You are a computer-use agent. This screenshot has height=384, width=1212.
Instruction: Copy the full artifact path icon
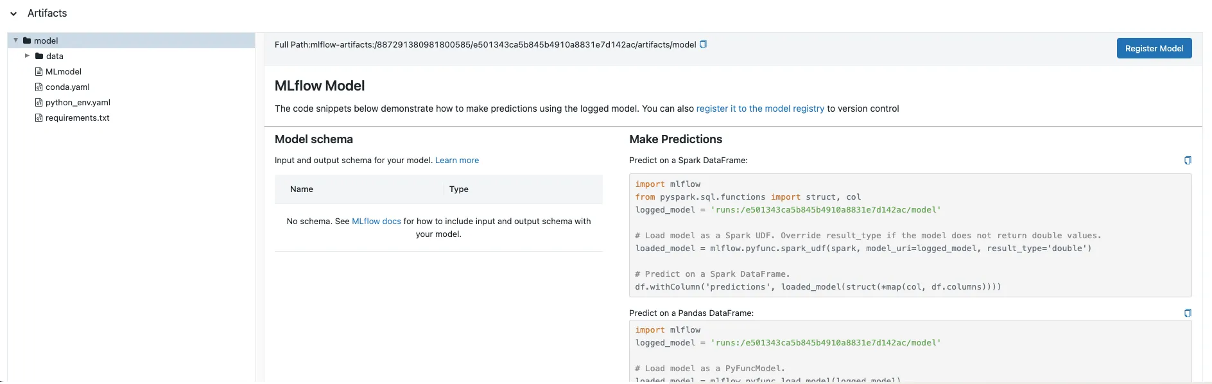click(x=703, y=44)
